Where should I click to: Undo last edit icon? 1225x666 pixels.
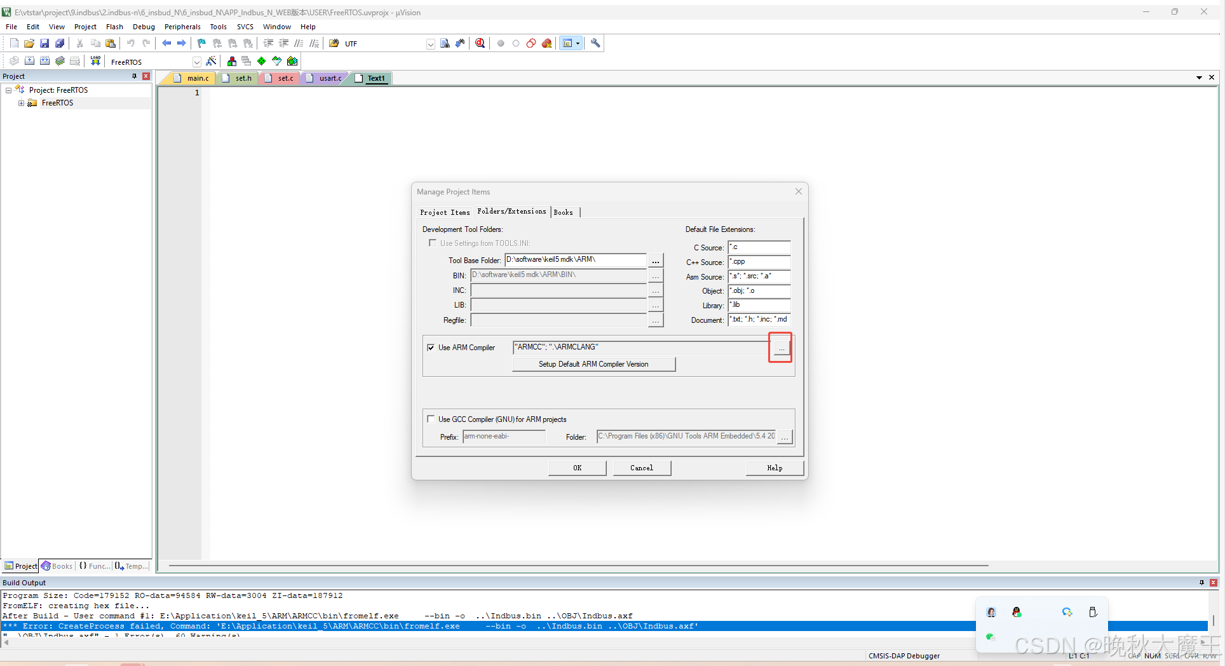pyautogui.click(x=131, y=43)
